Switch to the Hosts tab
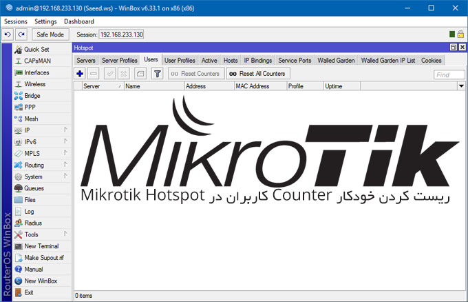 (x=231, y=61)
